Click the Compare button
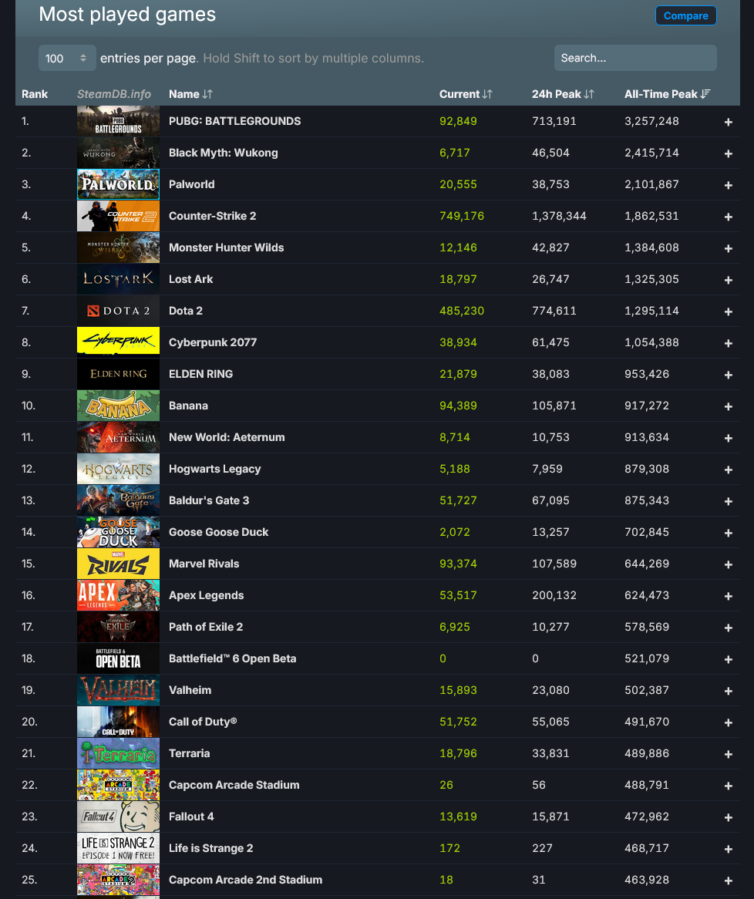Image resolution: width=754 pixels, height=899 pixels. [685, 15]
